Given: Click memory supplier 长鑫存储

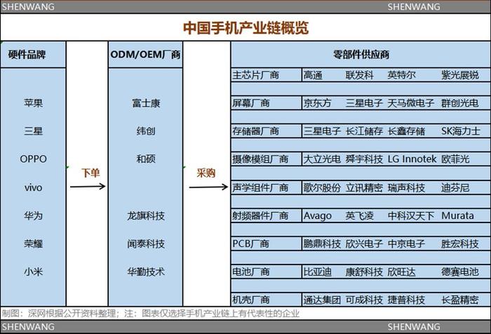Looking at the screenshot, I should coord(406,131).
